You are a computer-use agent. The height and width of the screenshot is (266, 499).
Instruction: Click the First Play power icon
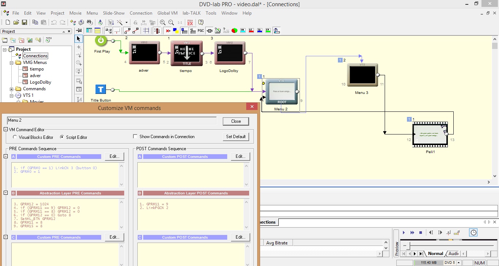click(x=101, y=41)
